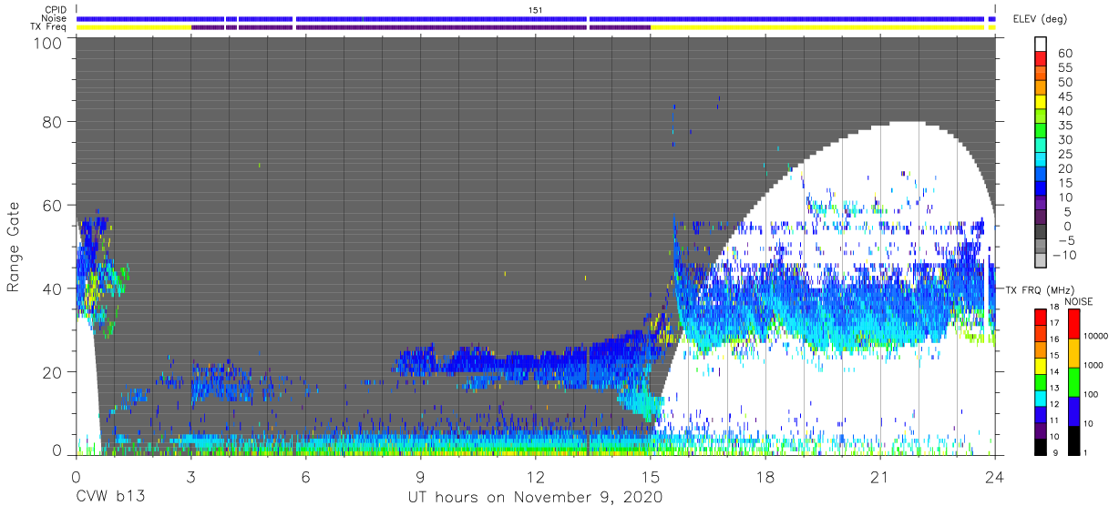Click UT hour axis tick 18
1119x516 pixels.
coord(765,476)
